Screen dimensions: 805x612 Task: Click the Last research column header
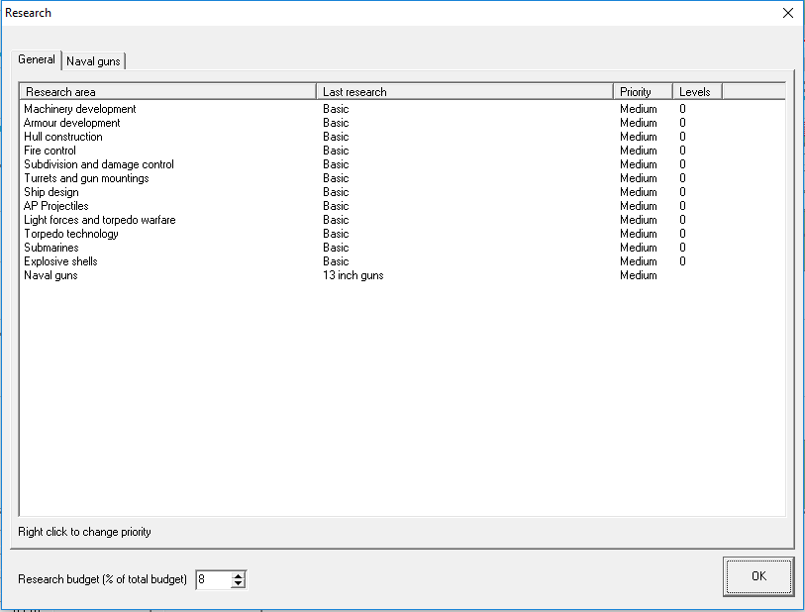[x=463, y=92]
